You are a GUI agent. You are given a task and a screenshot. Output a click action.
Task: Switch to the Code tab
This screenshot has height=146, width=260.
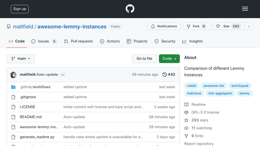[x=17, y=41]
